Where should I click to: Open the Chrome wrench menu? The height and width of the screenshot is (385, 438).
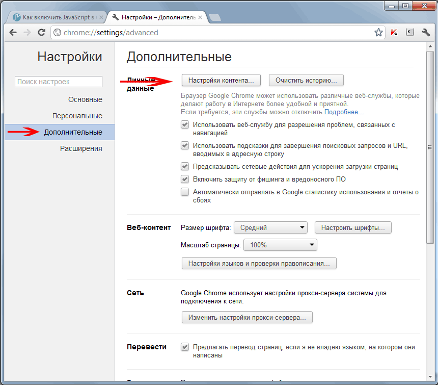coord(426,33)
